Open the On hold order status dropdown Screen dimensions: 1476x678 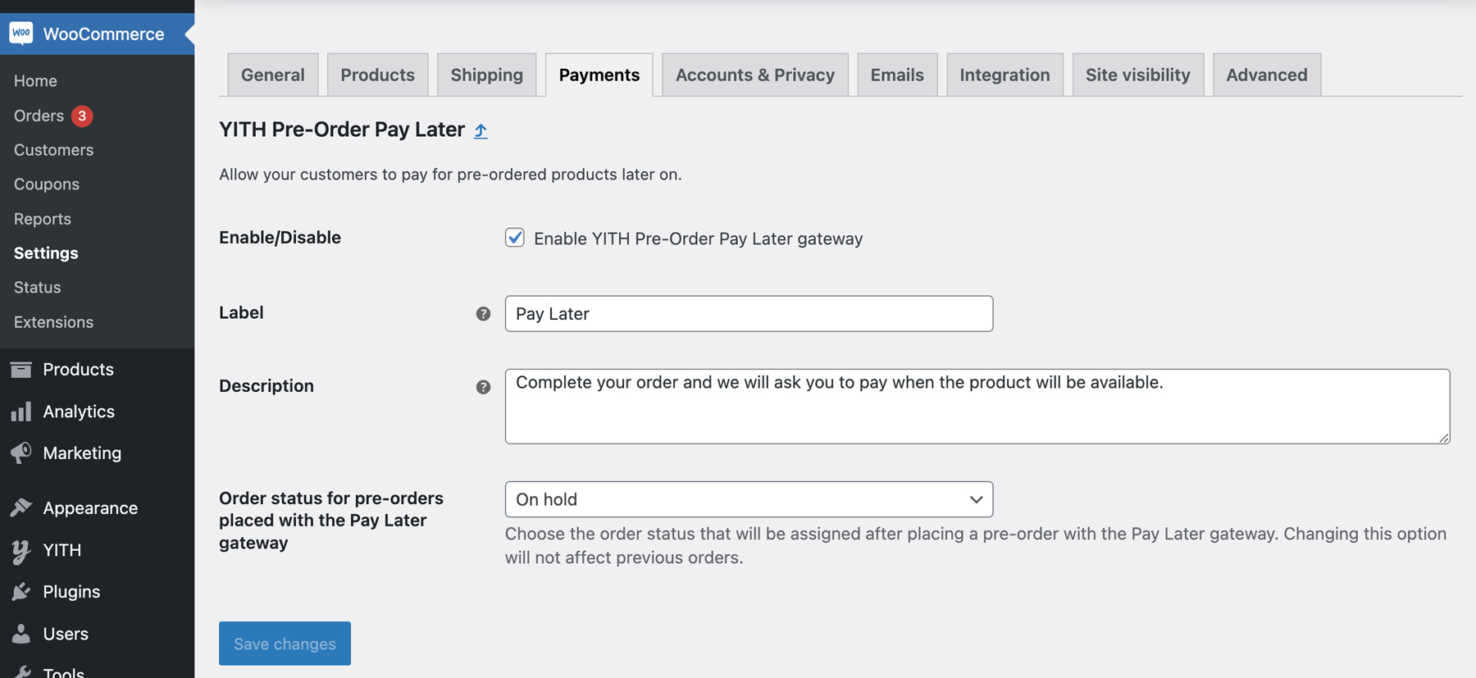pos(749,499)
